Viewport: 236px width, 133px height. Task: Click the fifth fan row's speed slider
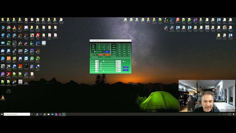(108, 69)
